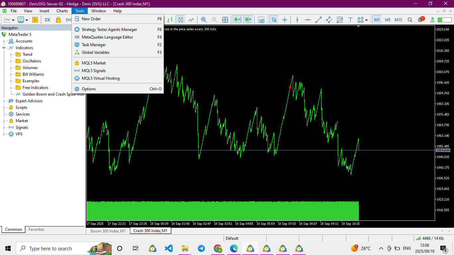Switch chart to candlestick display mode

180,20
